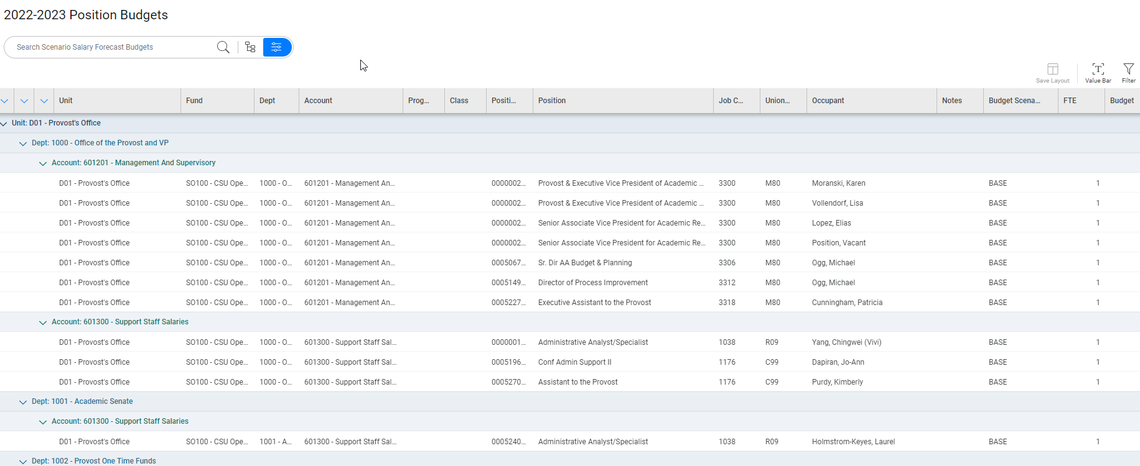Image resolution: width=1140 pixels, height=466 pixels.
Task: Open the hierarchy tree view icon
Action: [250, 47]
